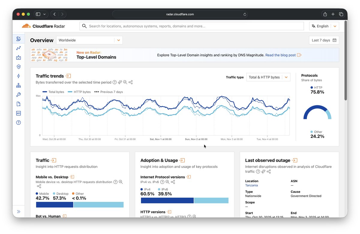Go back in Safari
Image resolution: width=360 pixels, height=234 pixels.
tap(55, 14)
